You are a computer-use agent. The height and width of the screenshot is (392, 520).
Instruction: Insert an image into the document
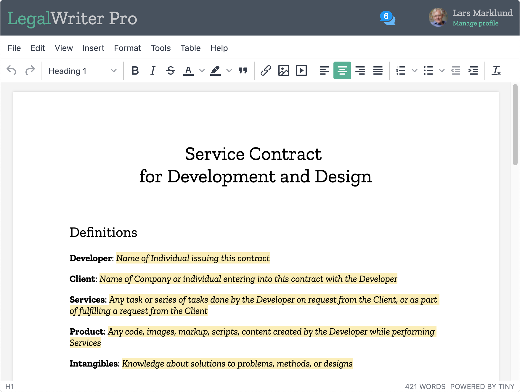pyautogui.click(x=283, y=70)
